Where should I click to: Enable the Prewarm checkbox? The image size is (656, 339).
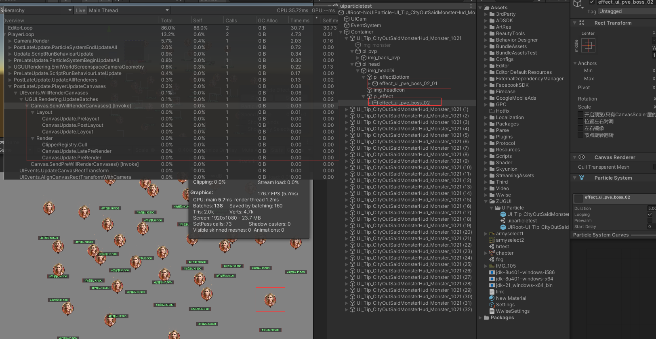tap(650, 221)
